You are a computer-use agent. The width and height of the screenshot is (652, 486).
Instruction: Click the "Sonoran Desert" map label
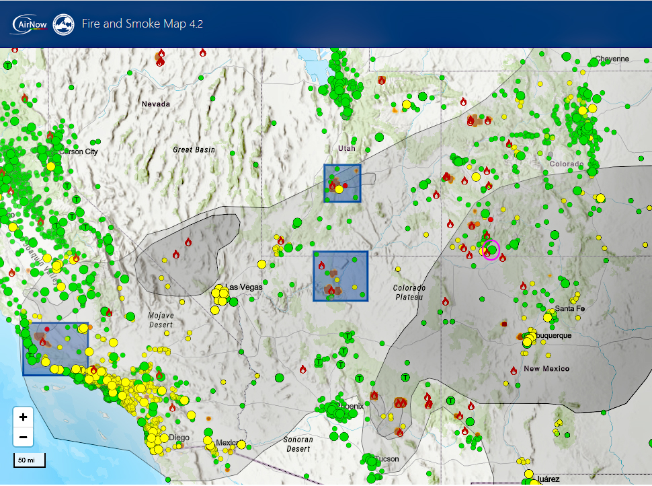point(298,444)
